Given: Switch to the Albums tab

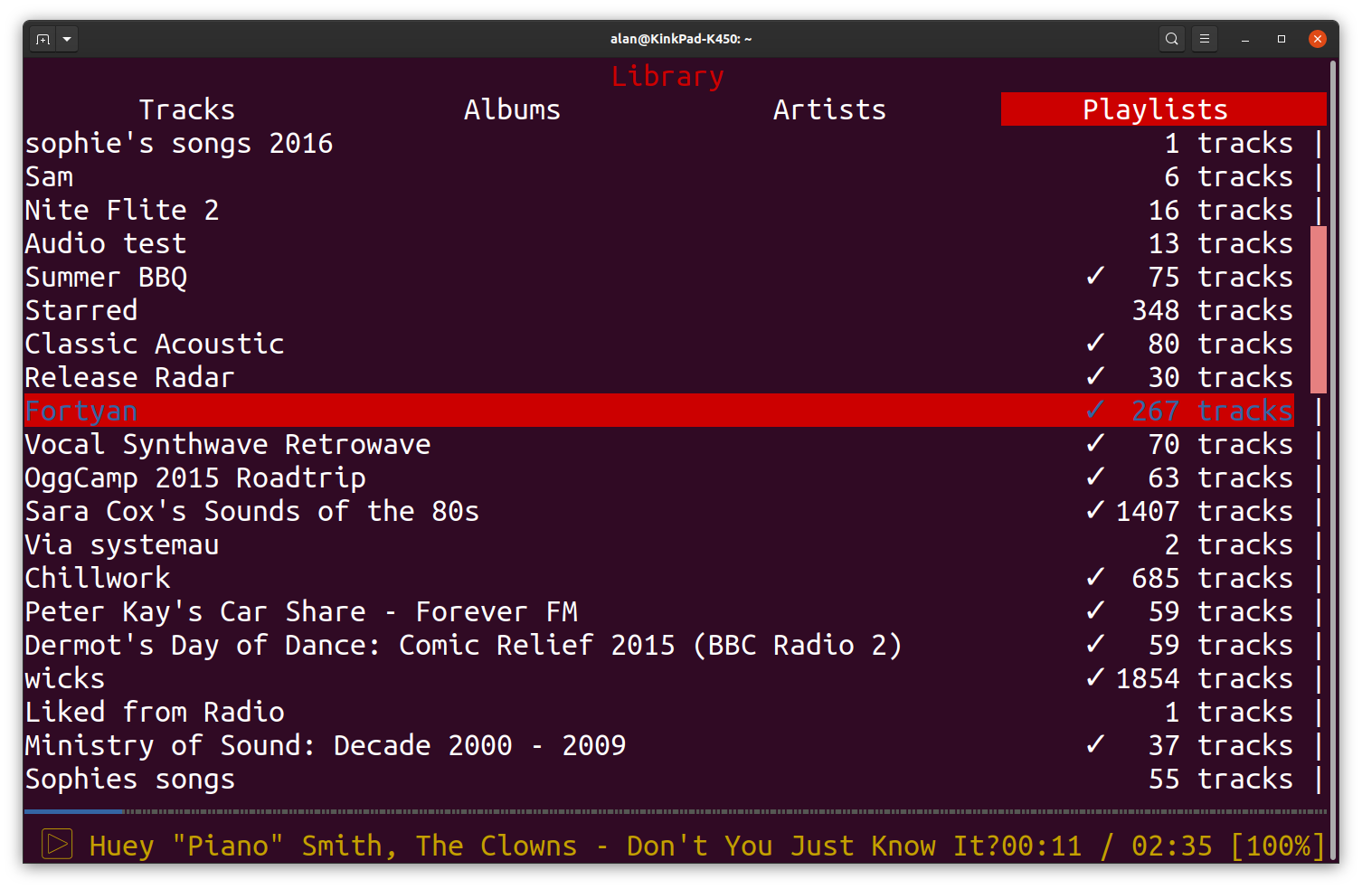Looking at the screenshot, I should tap(512, 109).
